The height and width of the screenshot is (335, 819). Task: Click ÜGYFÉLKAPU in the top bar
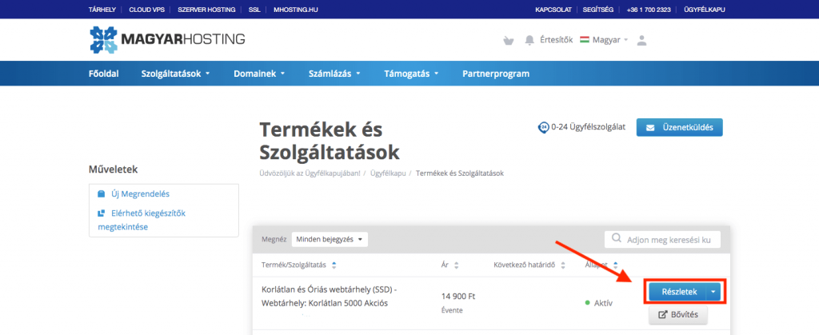[x=704, y=10]
